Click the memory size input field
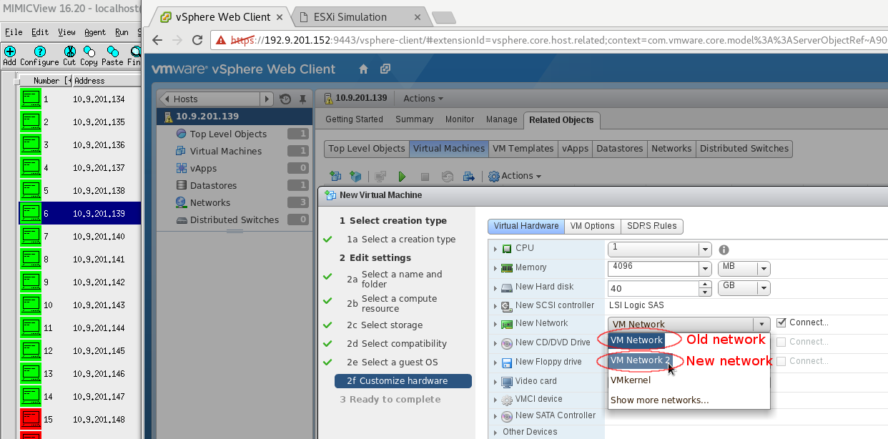This screenshot has height=439, width=888. coord(653,269)
